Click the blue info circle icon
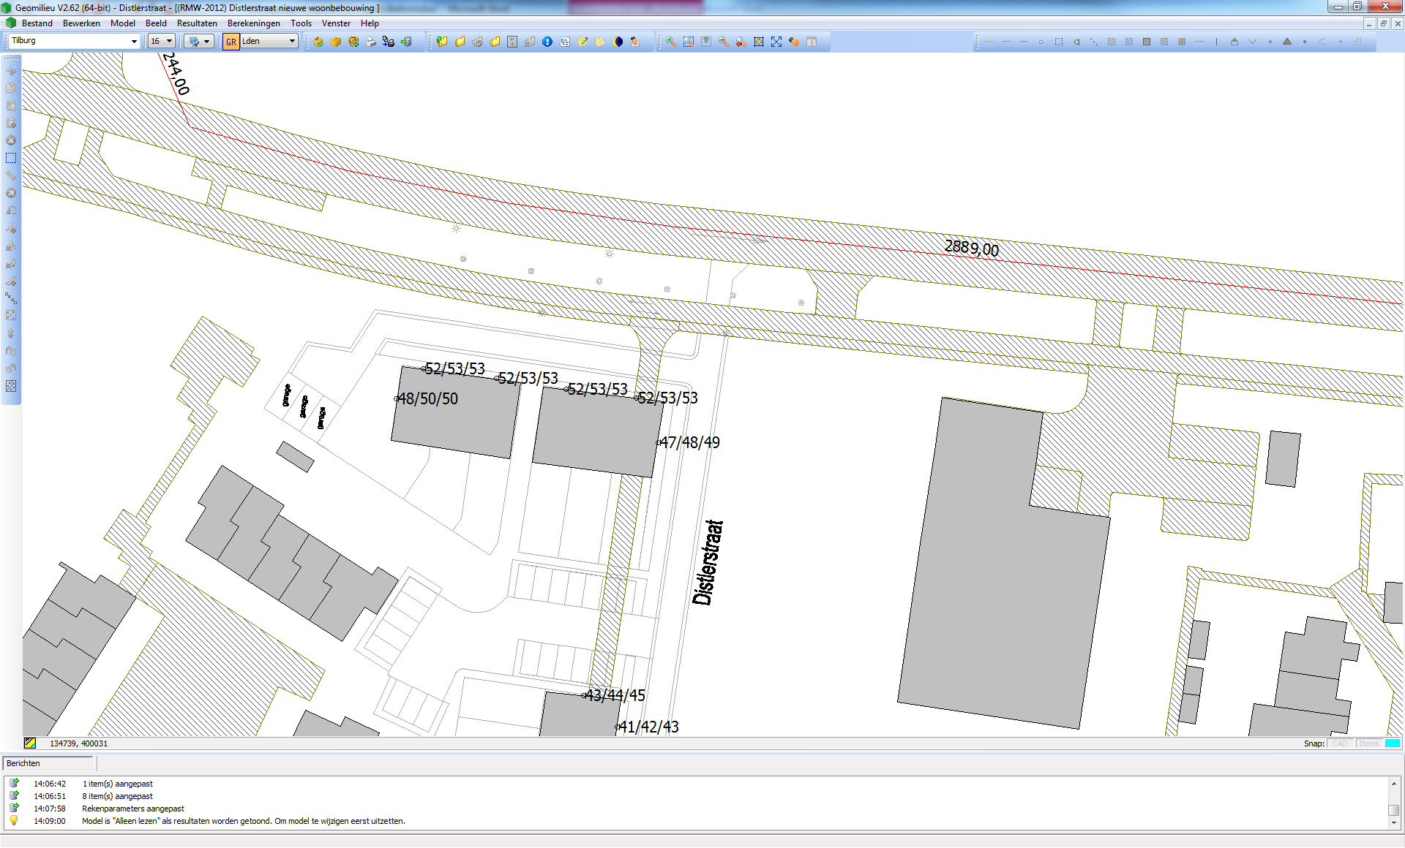Viewport: 1405px width, 848px height. [547, 42]
